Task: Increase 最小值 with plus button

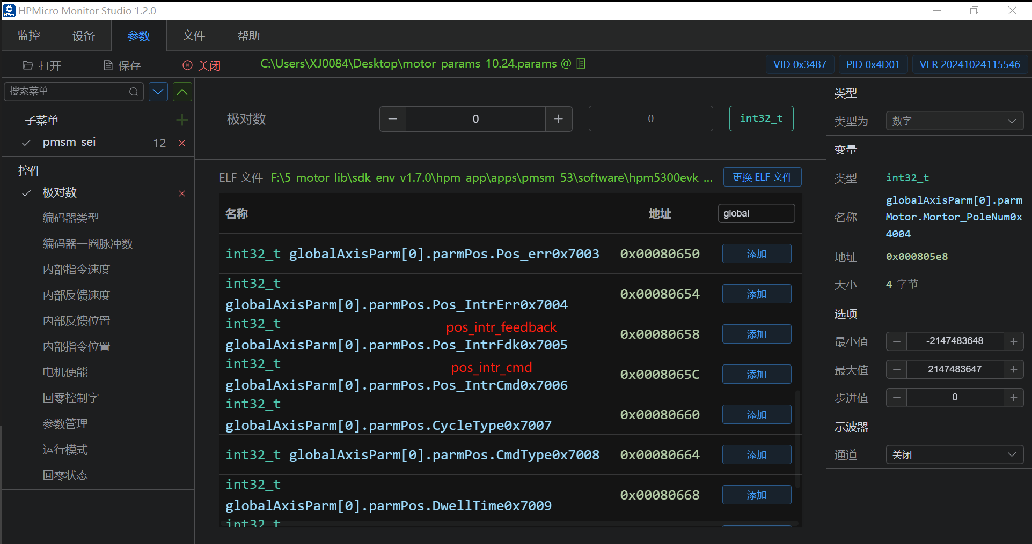Action: tap(1014, 341)
